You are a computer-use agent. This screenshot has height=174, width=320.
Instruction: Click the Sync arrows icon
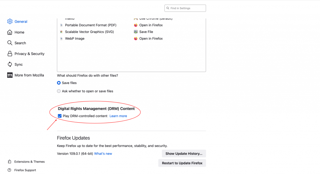click(x=10, y=64)
